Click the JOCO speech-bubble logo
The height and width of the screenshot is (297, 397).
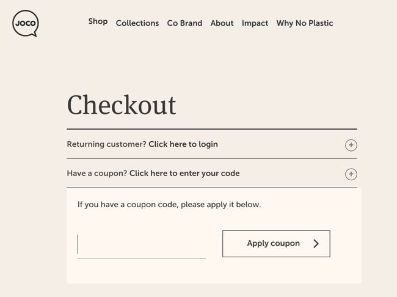(x=25, y=24)
